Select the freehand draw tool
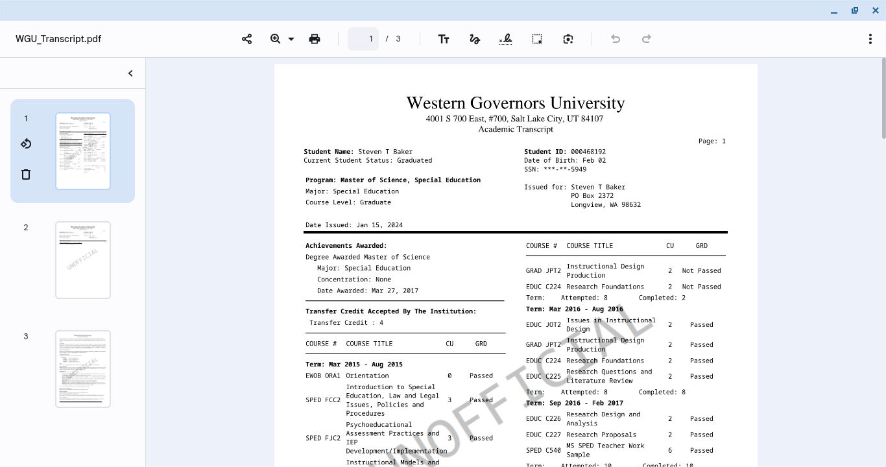Image resolution: width=886 pixels, height=467 pixels. click(475, 39)
